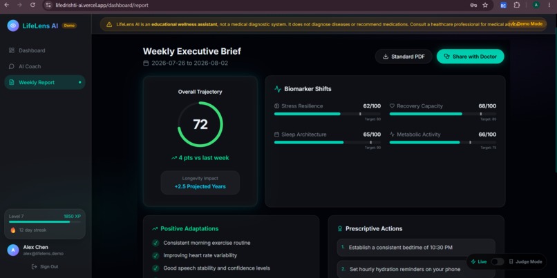557x278 pixels.
Task: Click the browser profile avatar A
Action: click(x=536, y=5)
